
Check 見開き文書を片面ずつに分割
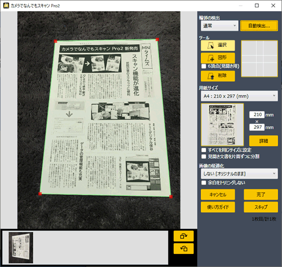coord(204,156)
